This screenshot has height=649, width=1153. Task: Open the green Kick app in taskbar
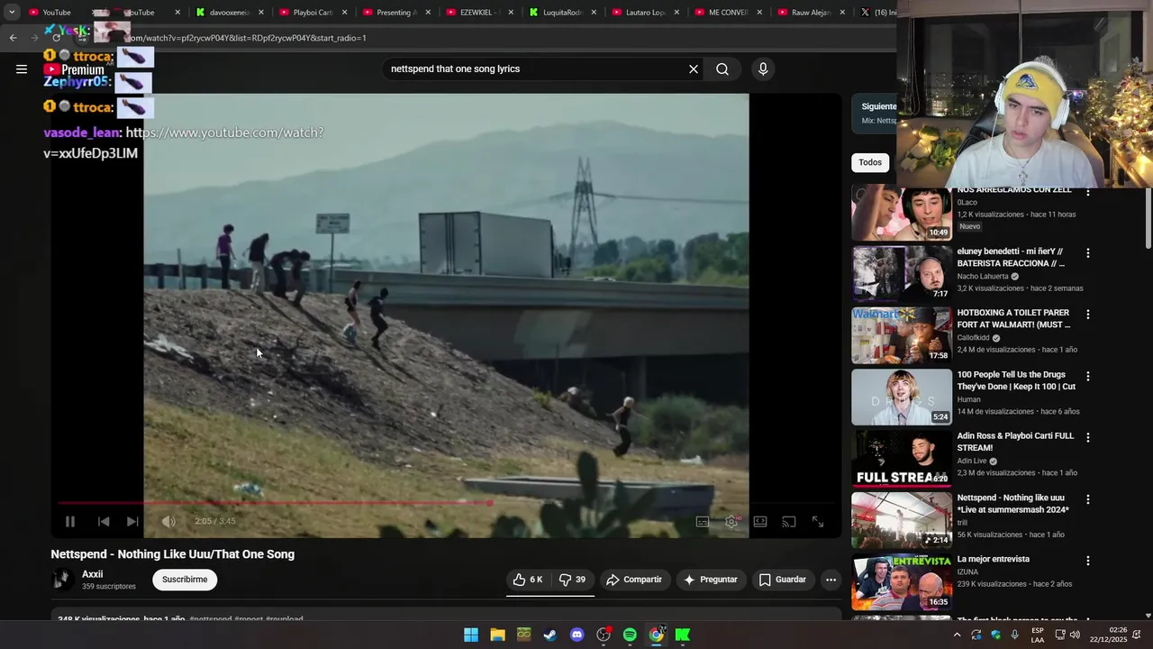coord(683,635)
